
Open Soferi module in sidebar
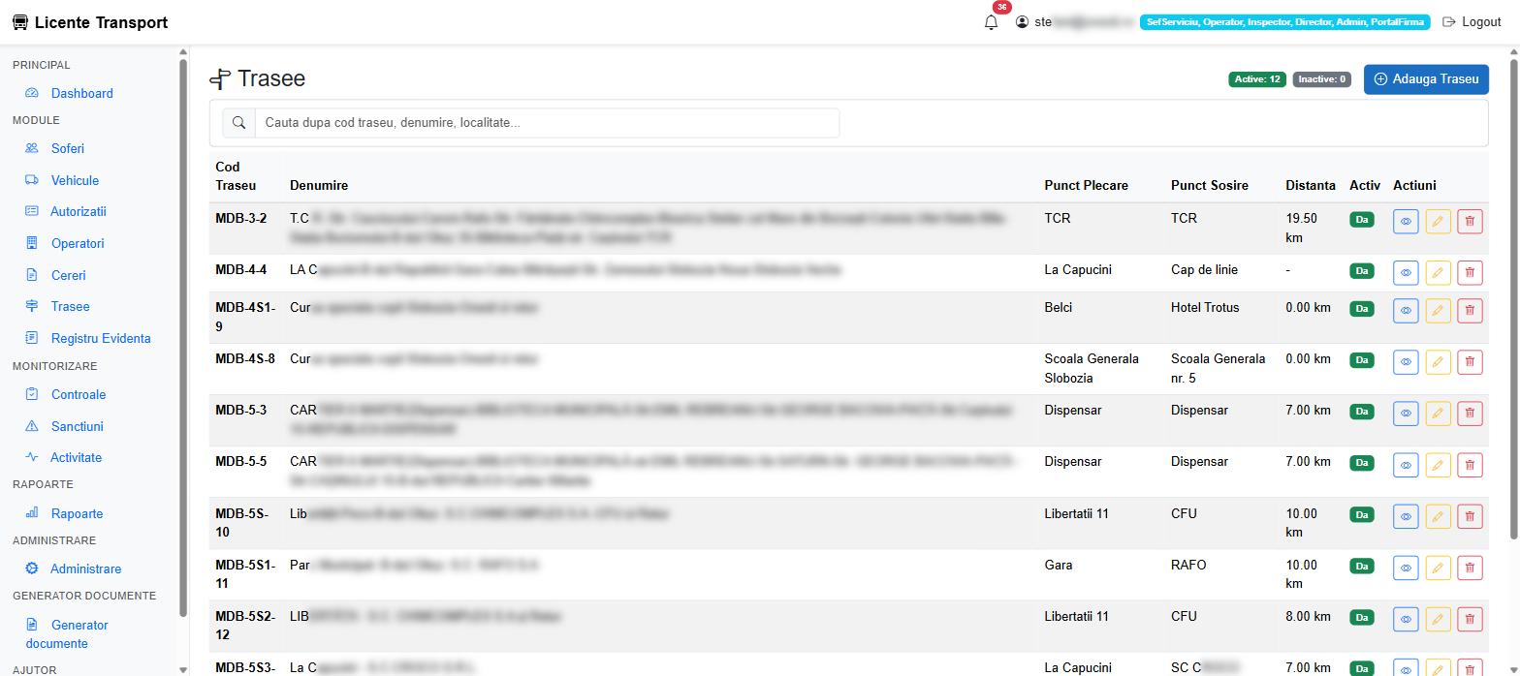[68, 148]
